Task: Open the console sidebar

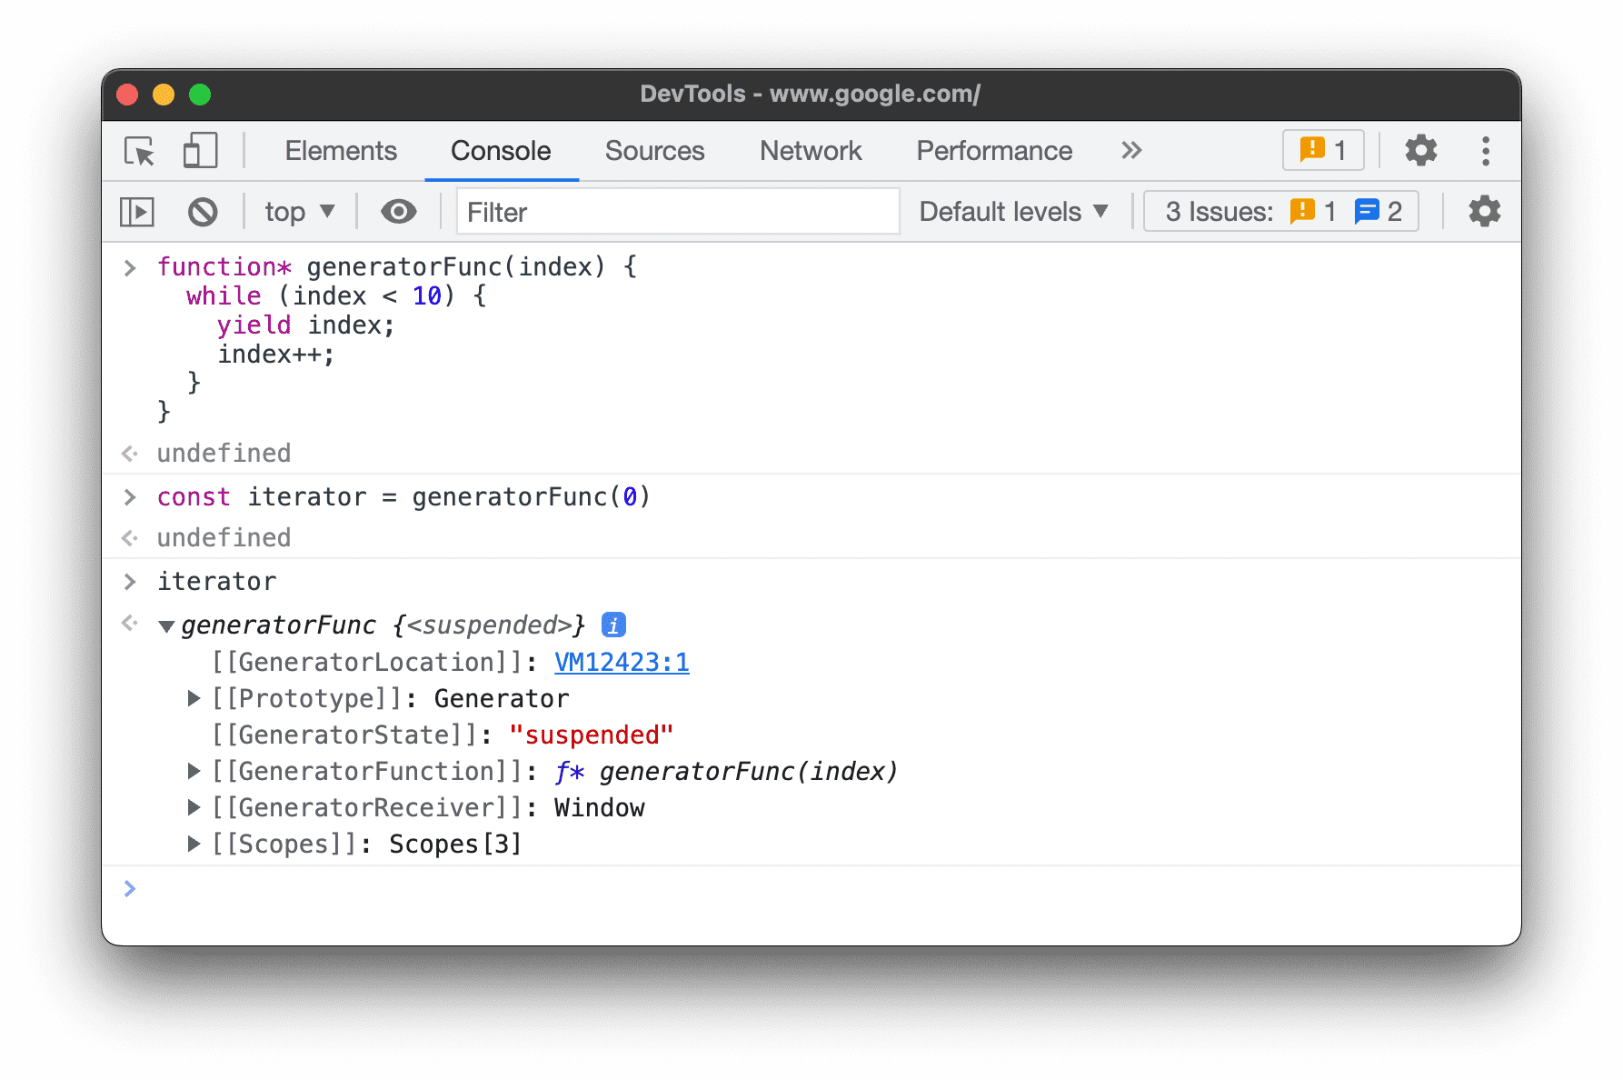Action: 137,211
